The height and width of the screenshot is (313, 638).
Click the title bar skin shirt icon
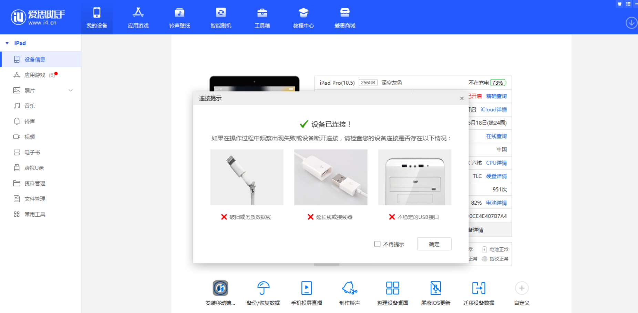click(619, 4)
